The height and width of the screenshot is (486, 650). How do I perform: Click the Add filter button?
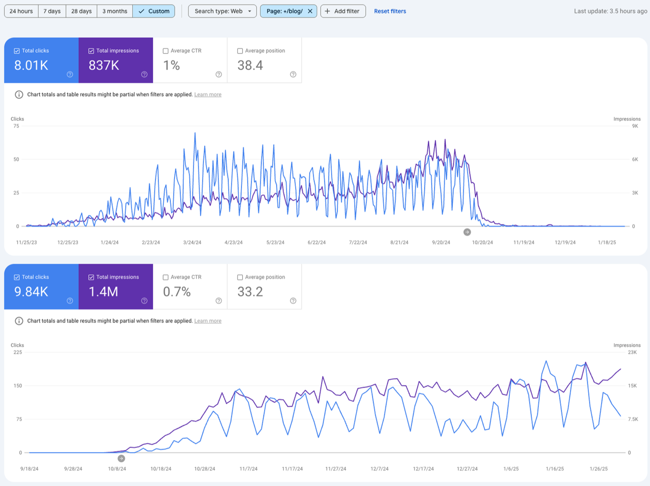(343, 11)
